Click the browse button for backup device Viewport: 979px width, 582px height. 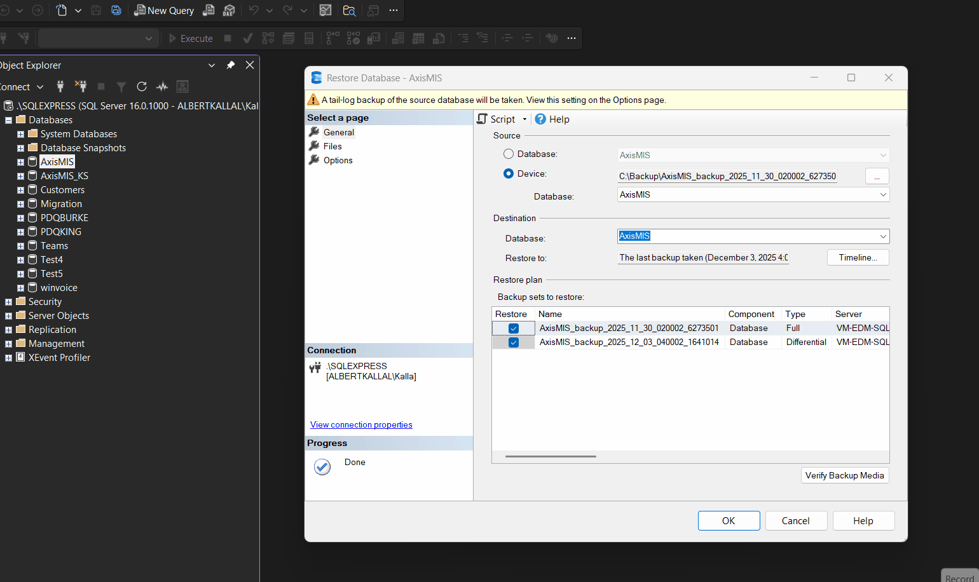(x=877, y=176)
